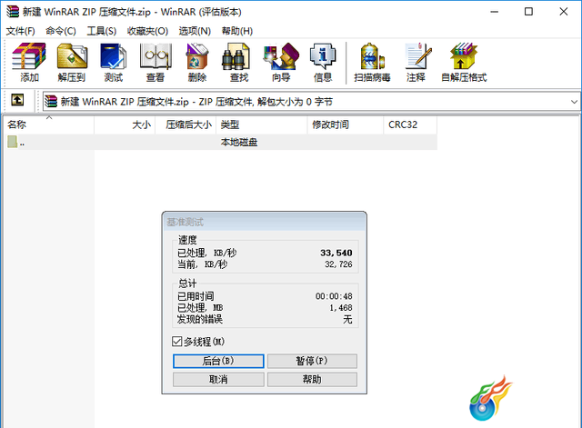Sort by the 名称 column header

click(48, 124)
